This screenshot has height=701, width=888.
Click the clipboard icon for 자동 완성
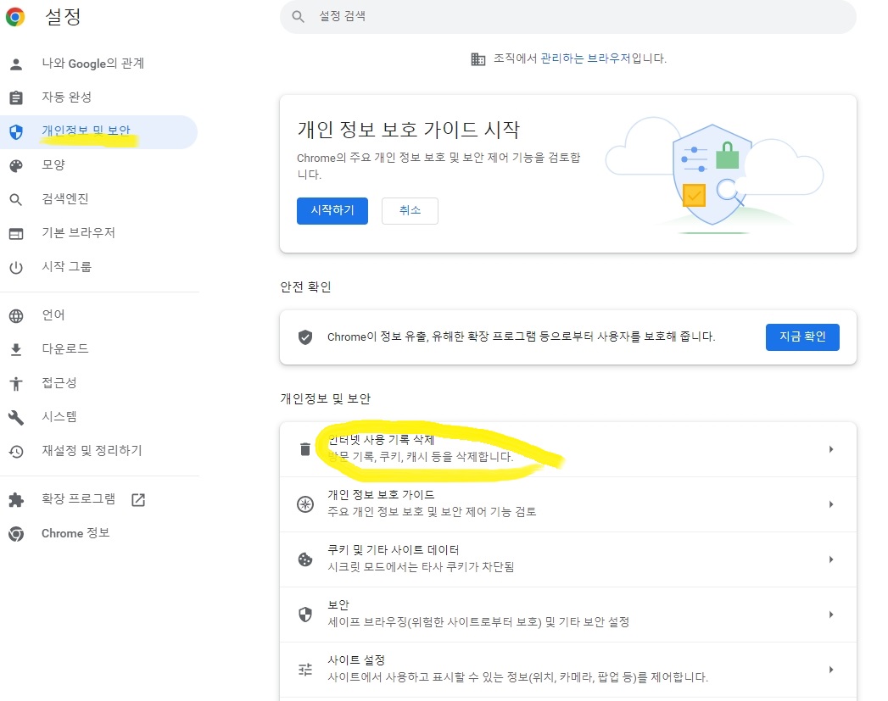coord(16,97)
